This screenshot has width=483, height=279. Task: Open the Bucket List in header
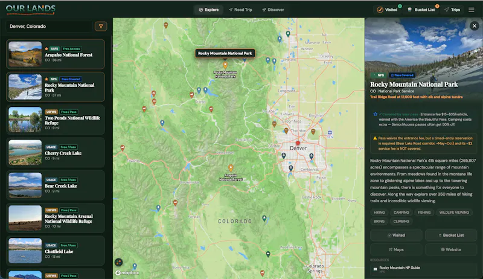point(421,10)
